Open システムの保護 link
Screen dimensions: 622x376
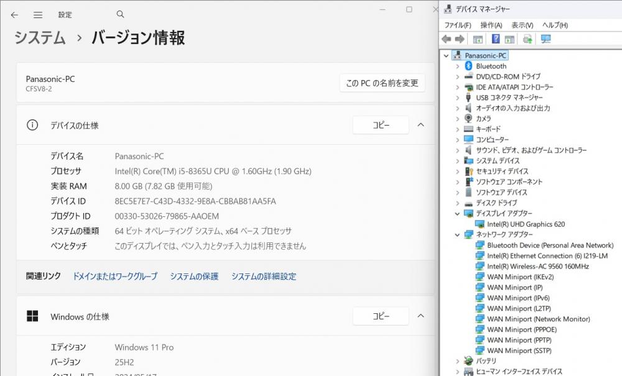tap(194, 276)
